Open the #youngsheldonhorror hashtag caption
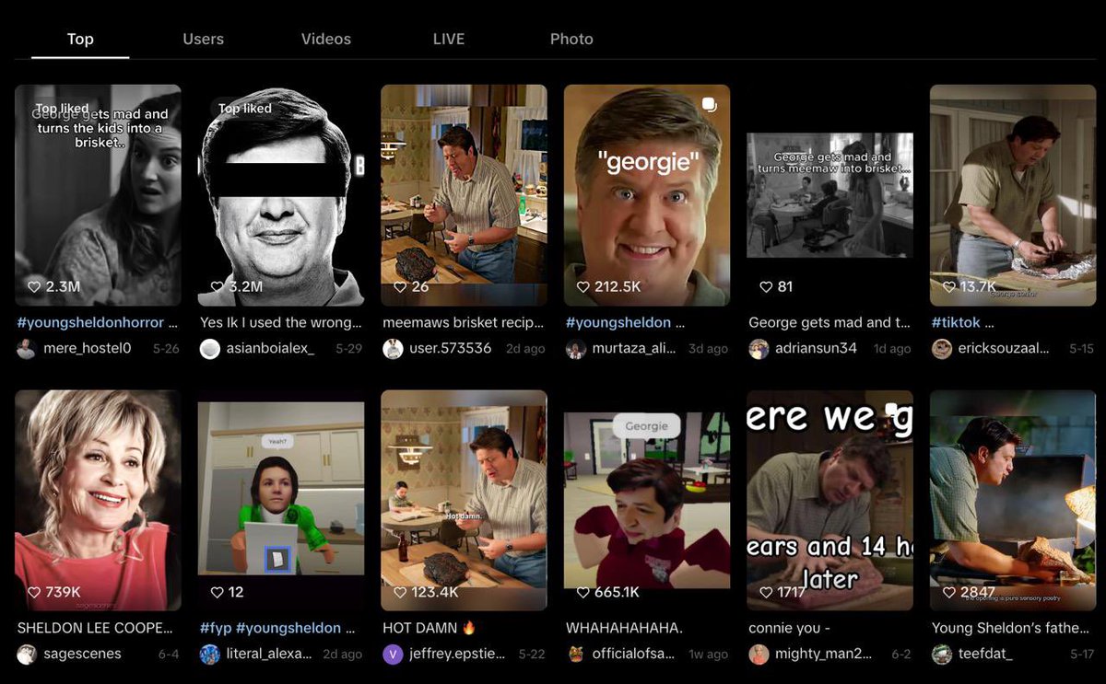This screenshot has height=684, width=1106. pos(90,322)
